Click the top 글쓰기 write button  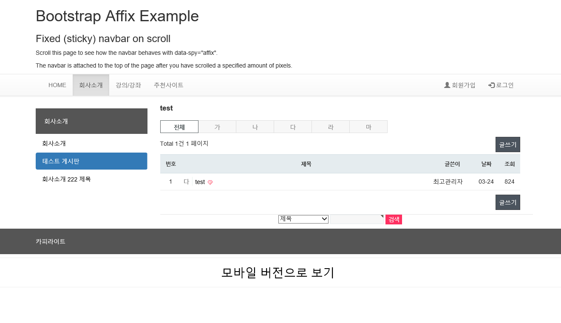(507, 144)
